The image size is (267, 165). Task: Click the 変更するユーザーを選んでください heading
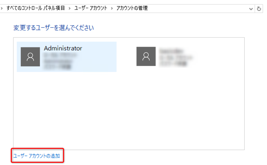(x=53, y=28)
